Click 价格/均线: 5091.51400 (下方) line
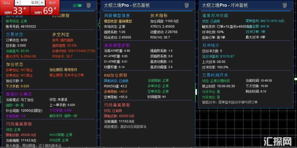Image resolution: width=297 pixels, height=148 pixels. tap(74, 51)
